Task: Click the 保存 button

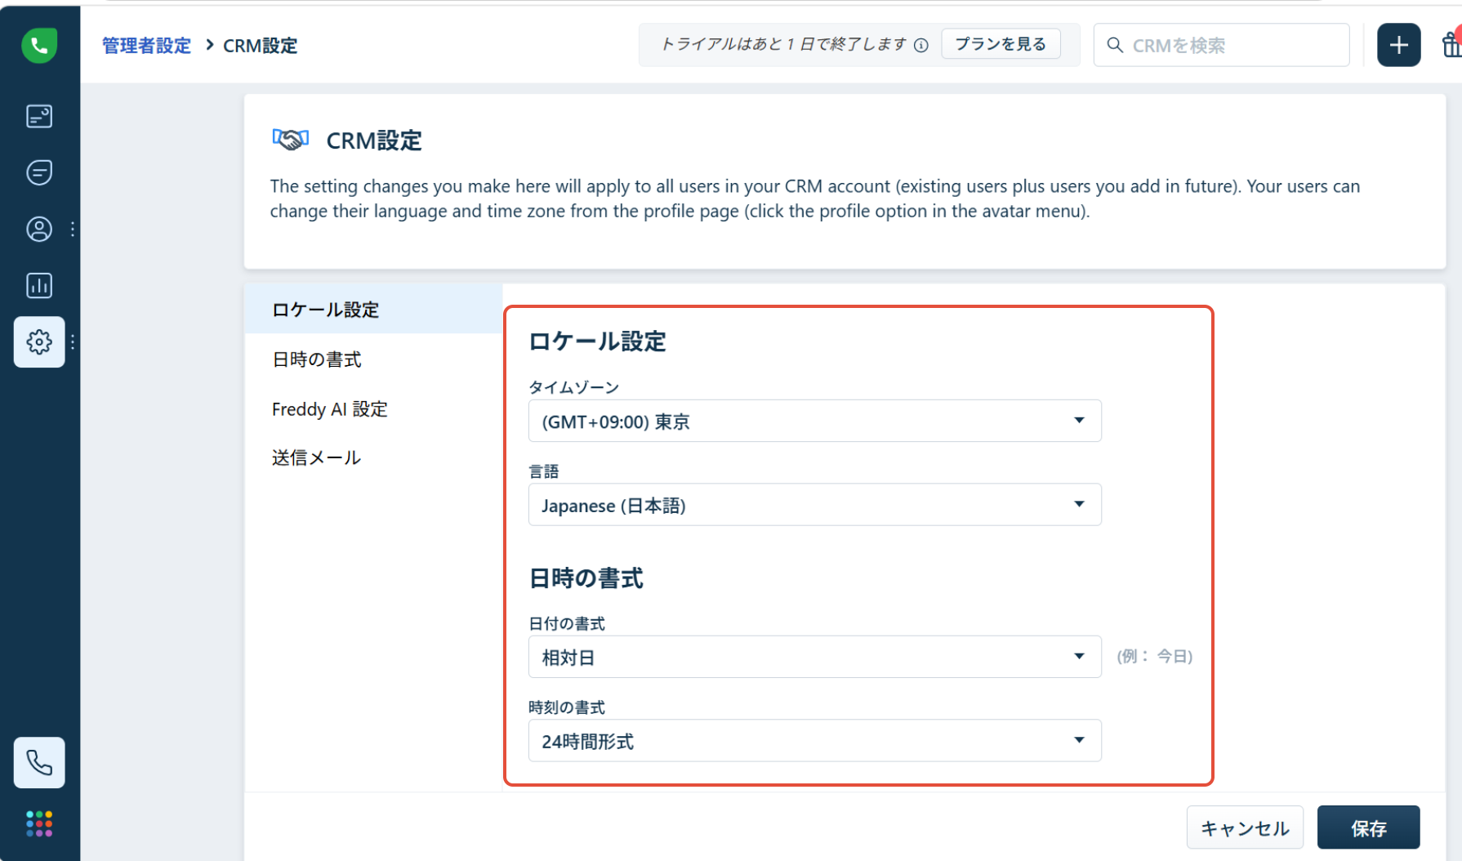Action: coord(1369,828)
